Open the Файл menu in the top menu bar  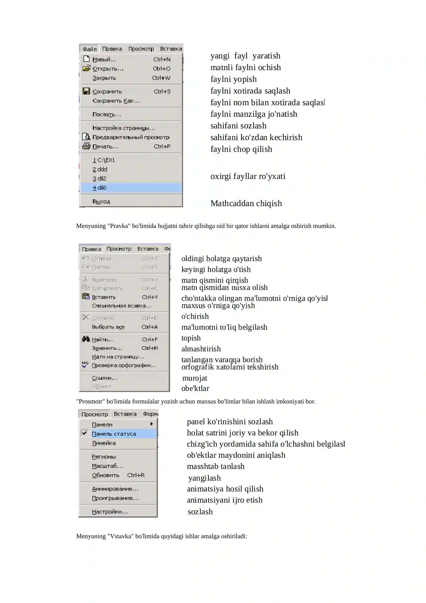pyautogui.click(x=89, y=49)
